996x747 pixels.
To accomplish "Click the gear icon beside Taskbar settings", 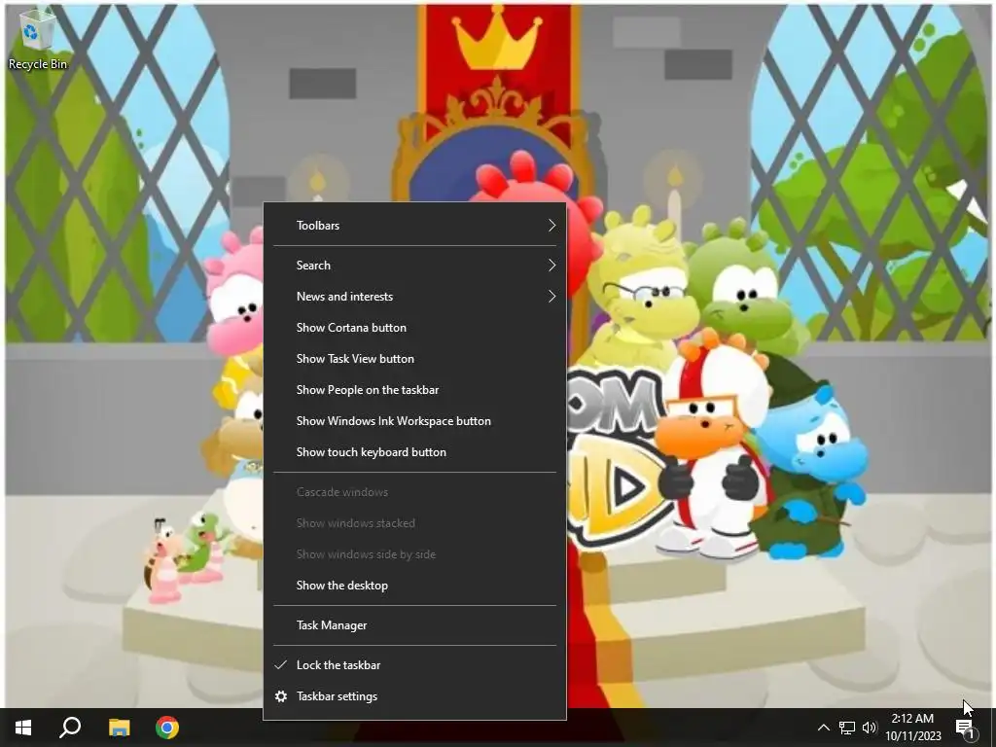I will pyautogui.click(x=281, y=696).
